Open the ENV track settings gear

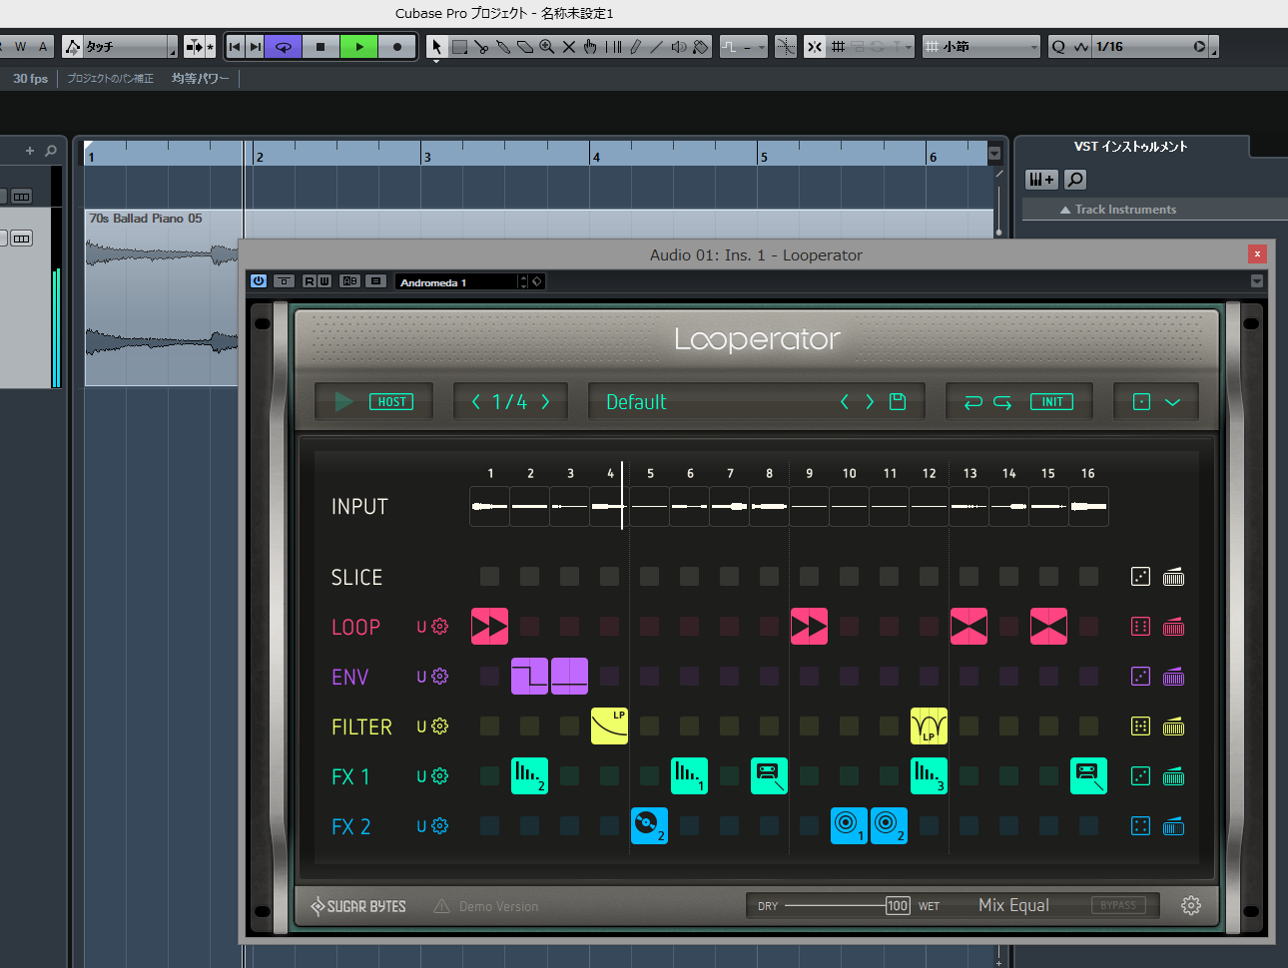coord(440,677)
